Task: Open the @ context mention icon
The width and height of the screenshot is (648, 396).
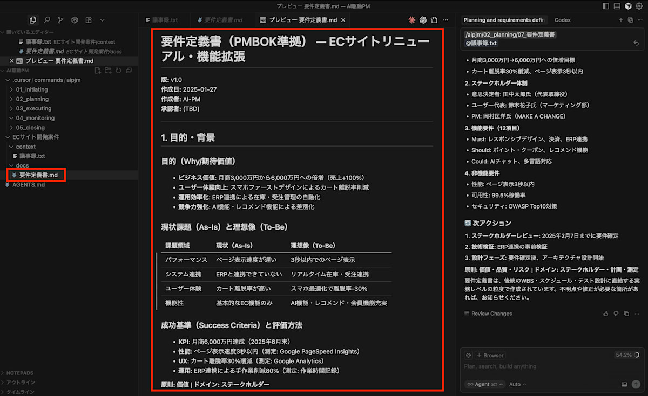Action: 469,355
